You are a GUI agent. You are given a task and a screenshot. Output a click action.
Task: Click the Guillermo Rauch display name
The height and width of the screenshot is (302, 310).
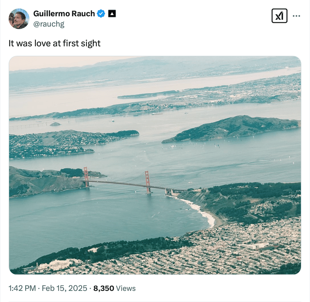64,14
